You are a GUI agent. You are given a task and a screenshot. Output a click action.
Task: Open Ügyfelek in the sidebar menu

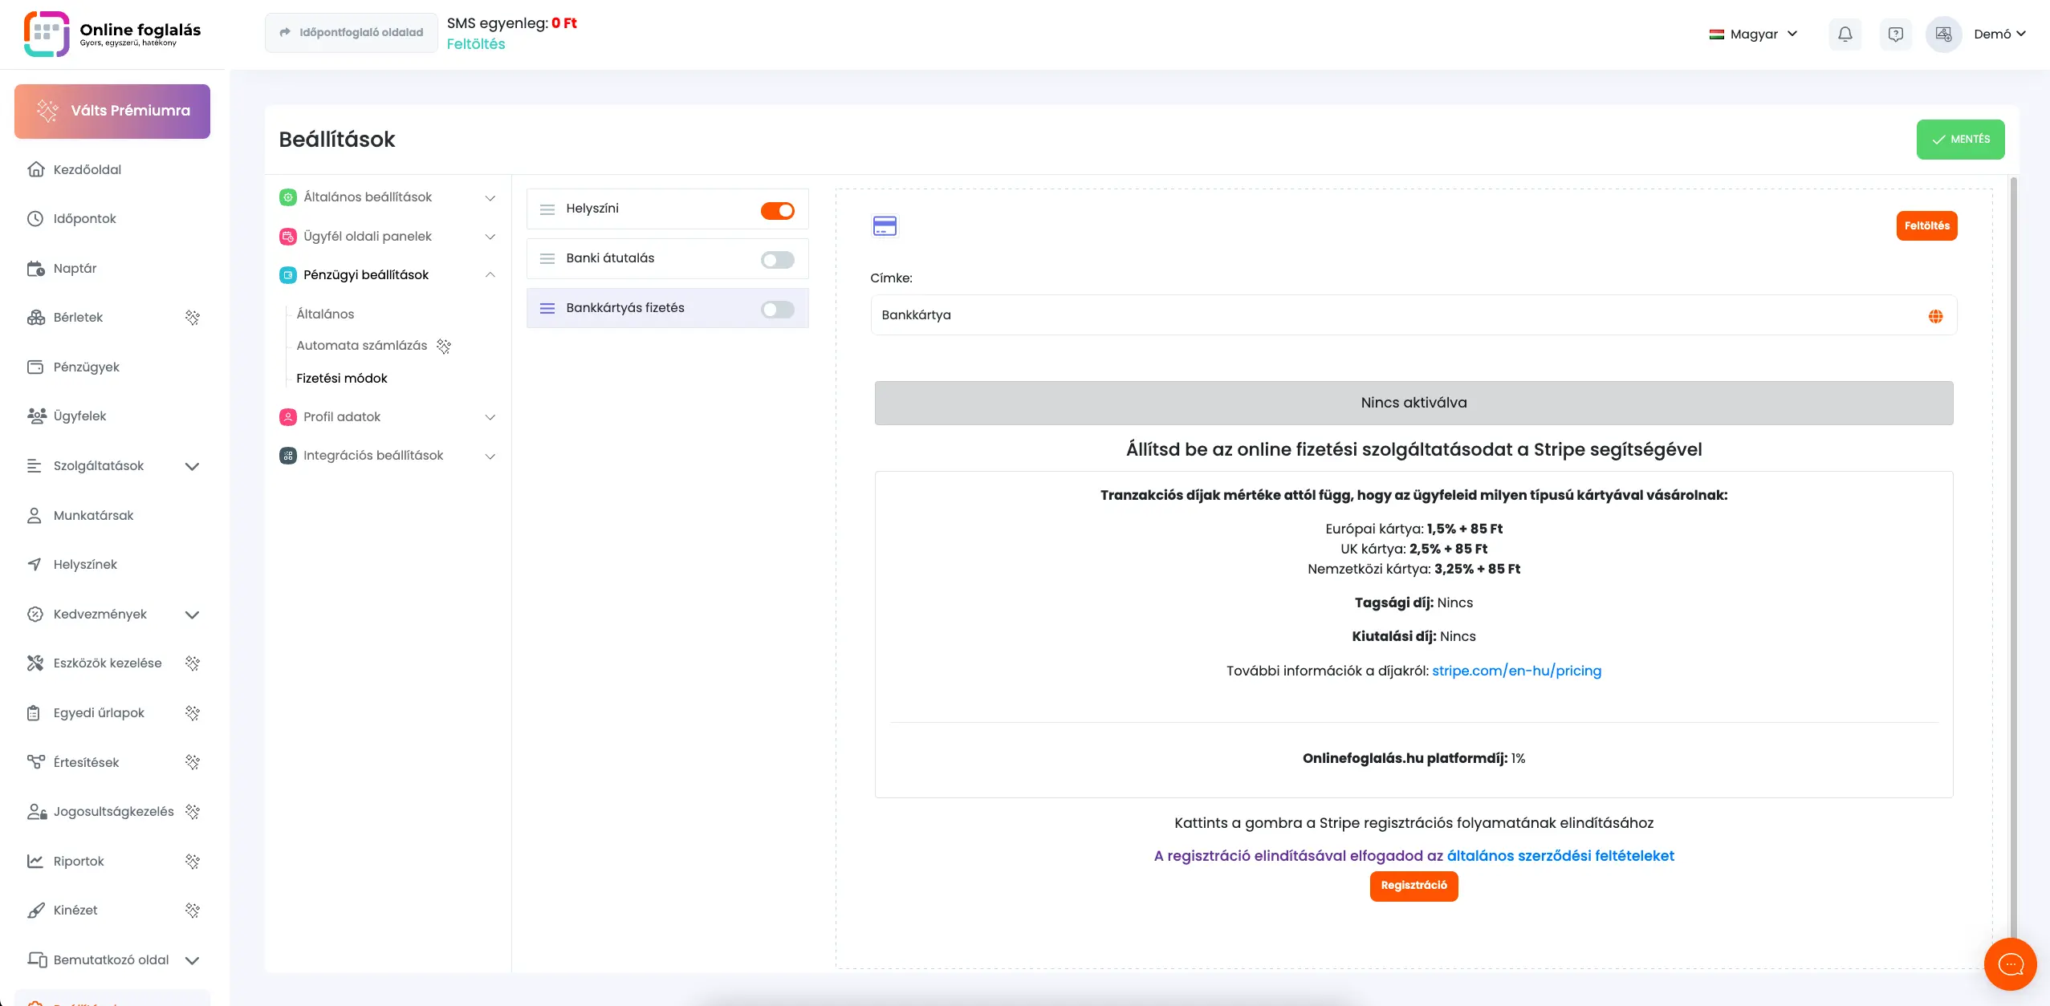coord(79,416)
